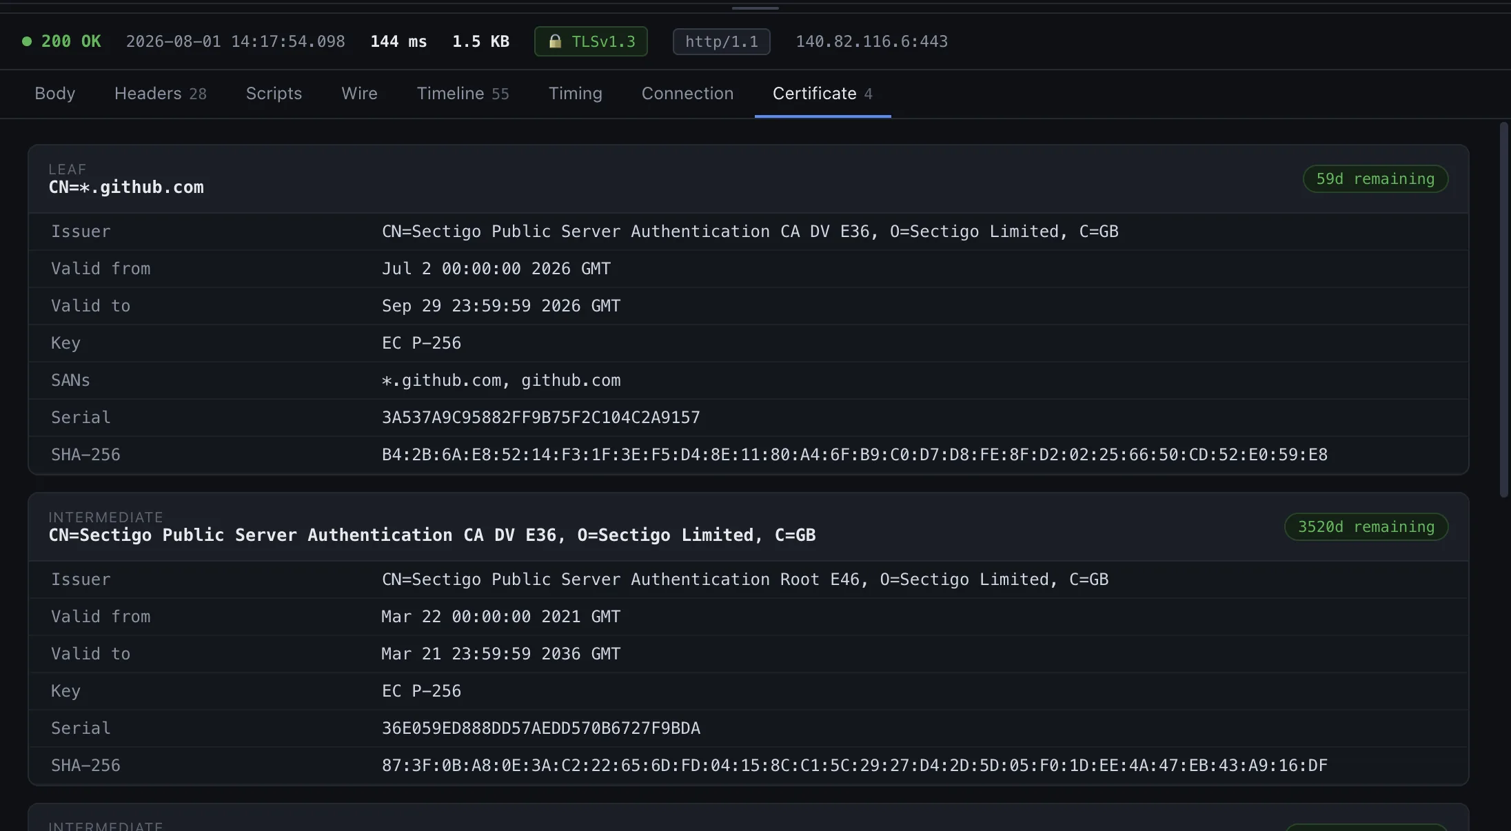Click the lock icon in TLSv1.3 badge
Viewport: 1511px width, 831px height.
555,41
